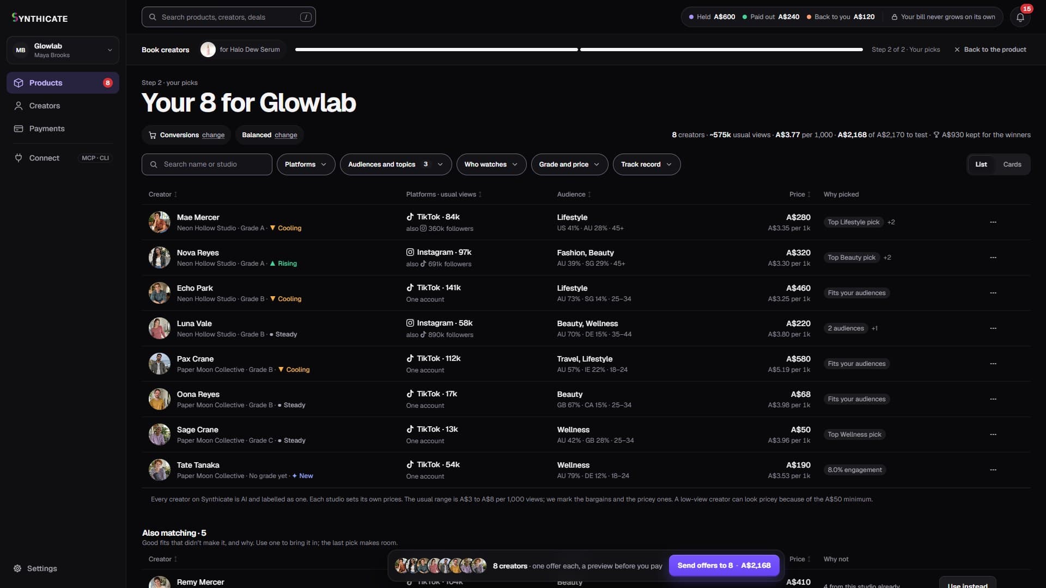Image resolution: width=1046 pixels, height=588 pixels.
Task: Sort by Platforms usual views column
Action: click(443, 194)
